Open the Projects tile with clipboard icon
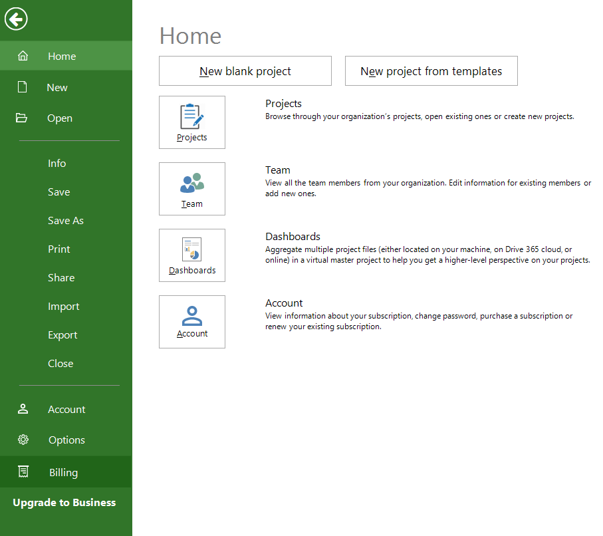 192,122
